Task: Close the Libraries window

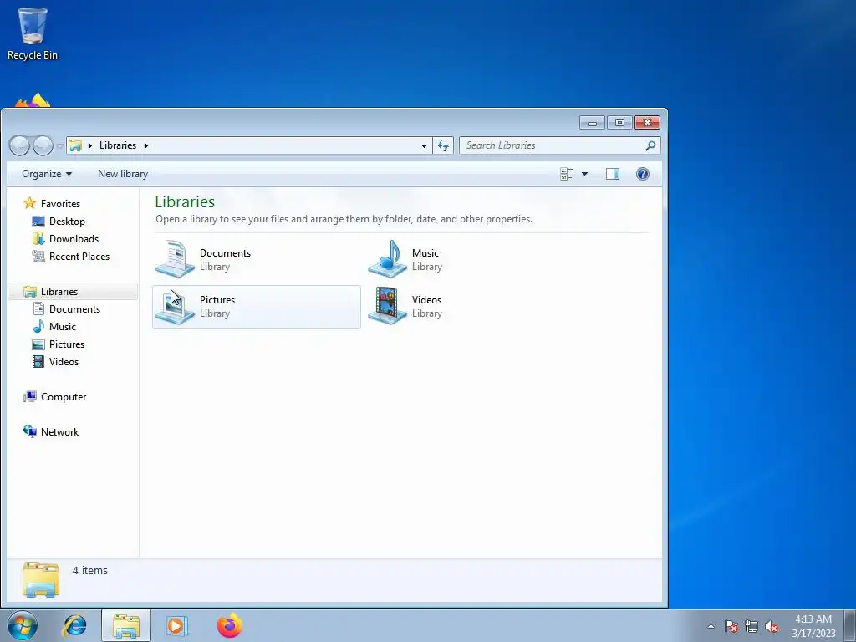Action: tap(647, 122)
